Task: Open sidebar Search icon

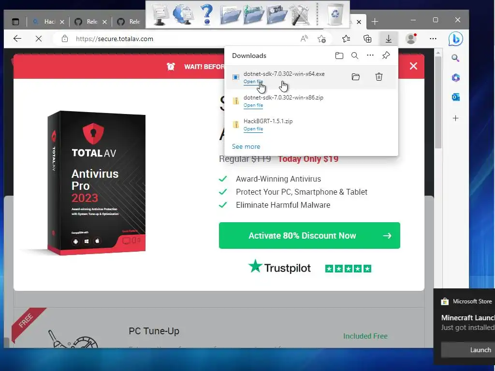Action: pos(455,58)
